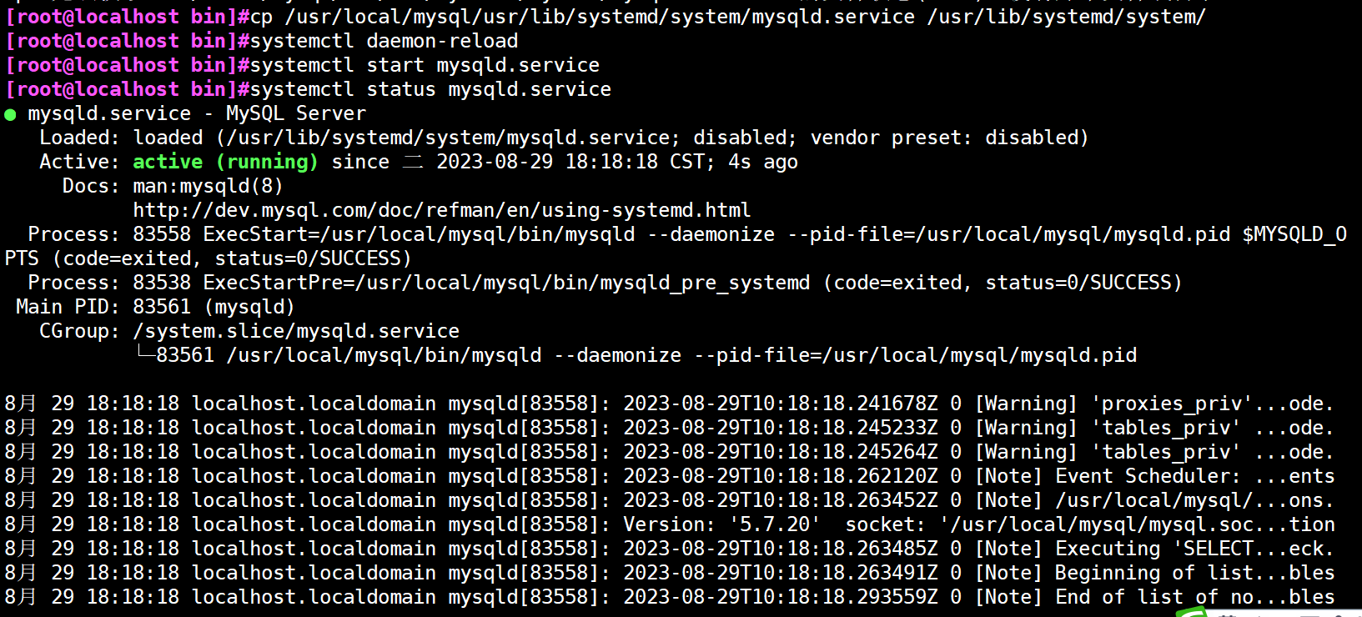Click the 'systemctl start mysqld.service' command
1362x617 pixels.
[x=425, y=65]
